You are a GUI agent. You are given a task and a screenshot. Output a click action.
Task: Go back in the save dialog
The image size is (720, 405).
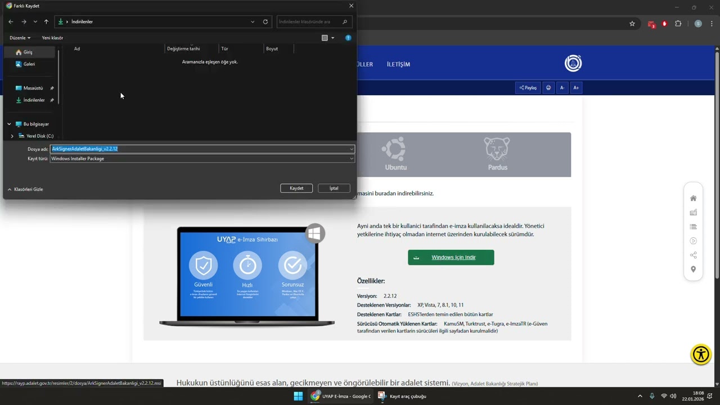11,22
